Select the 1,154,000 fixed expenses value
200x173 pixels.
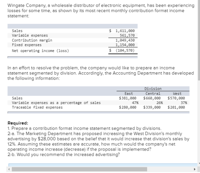pos(125,45)
